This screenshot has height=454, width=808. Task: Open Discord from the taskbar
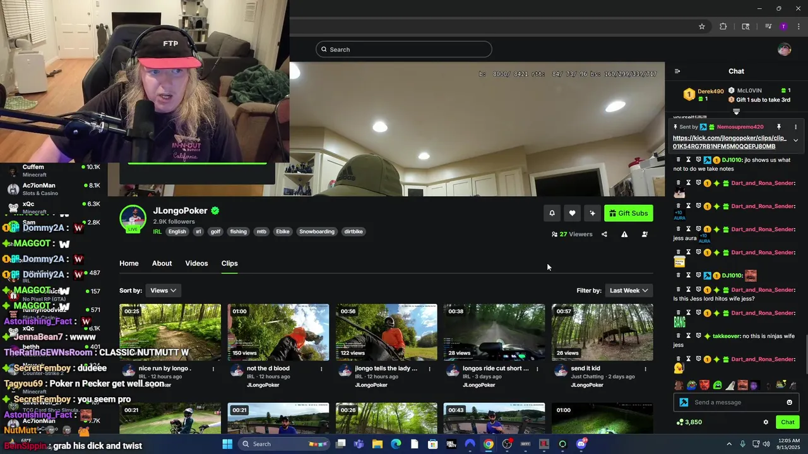coord(581,444)
